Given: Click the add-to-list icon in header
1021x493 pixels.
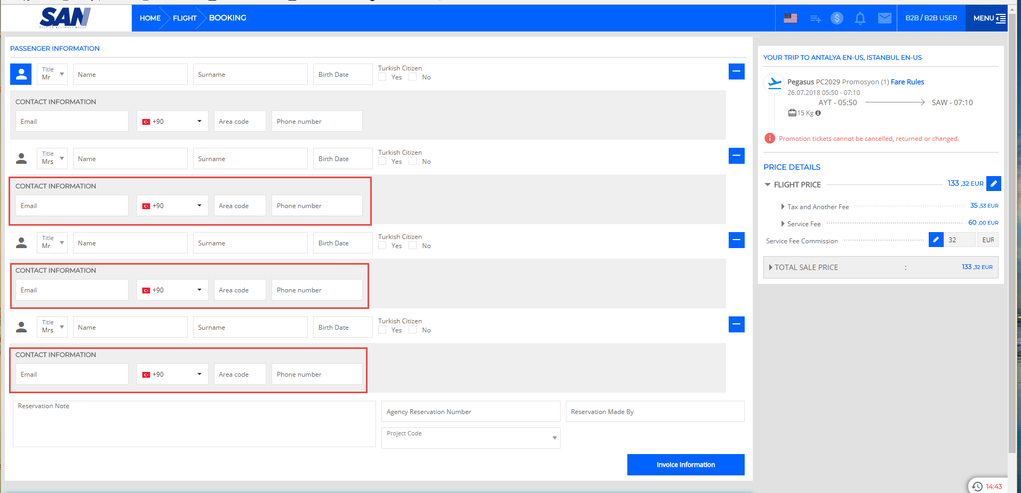Looking at the screenshot, I should [x=815, y=19].
